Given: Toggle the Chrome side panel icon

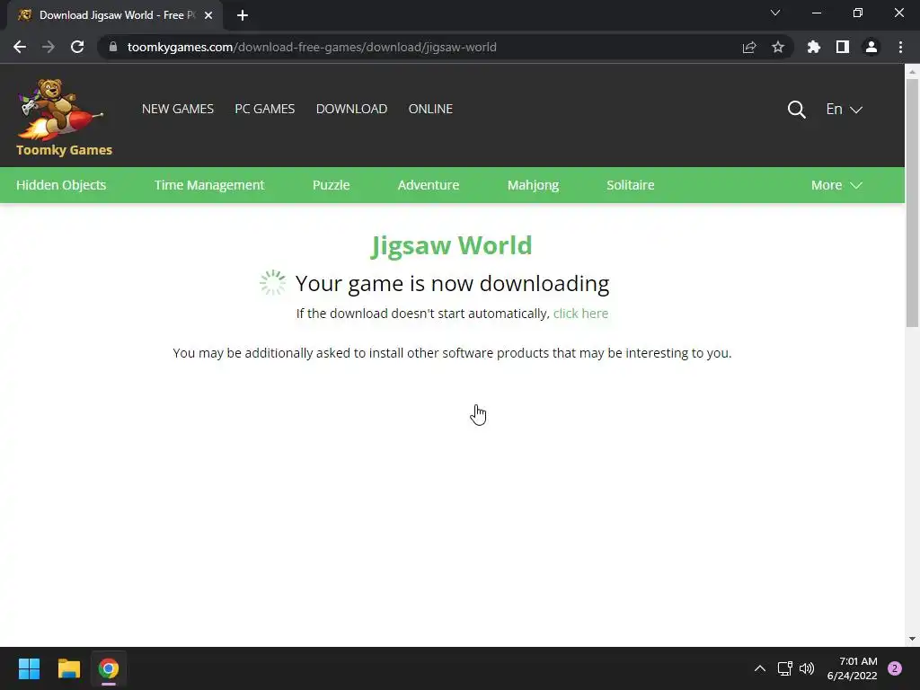Looking at the screenshot, I should pos(843,47).
